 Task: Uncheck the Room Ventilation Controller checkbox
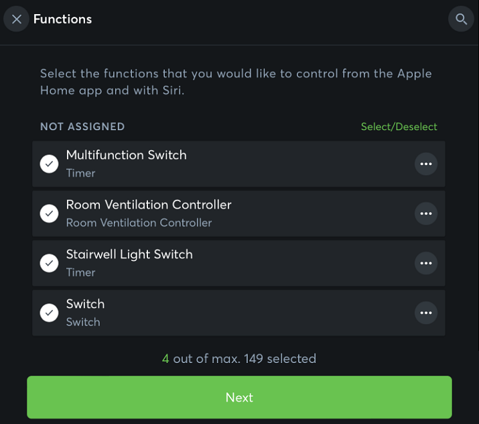(x=49, y=214)
